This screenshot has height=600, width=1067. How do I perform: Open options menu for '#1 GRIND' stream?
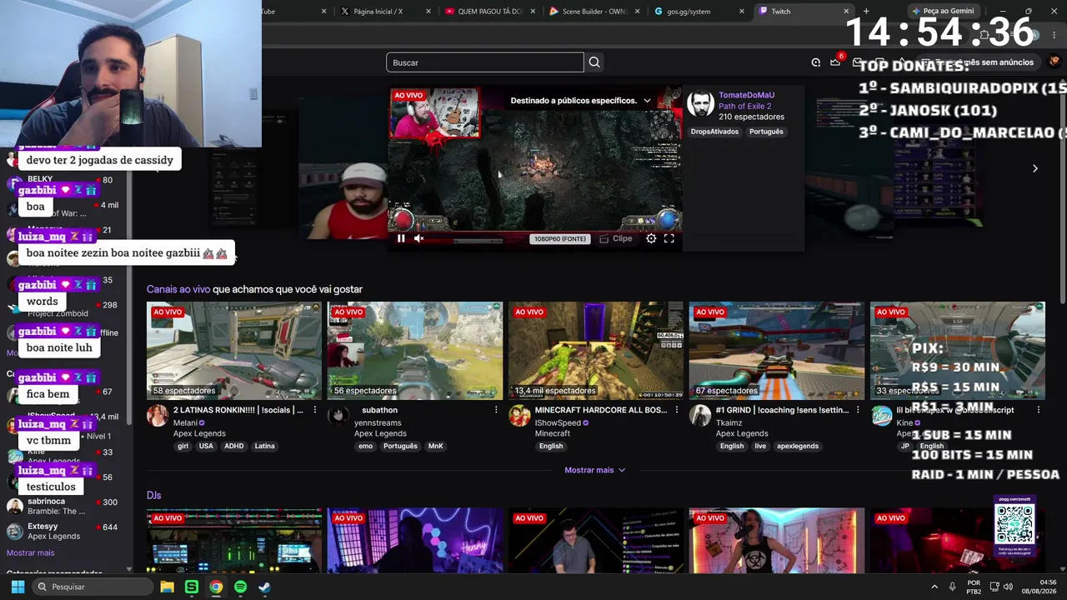[x=858, y=410]
